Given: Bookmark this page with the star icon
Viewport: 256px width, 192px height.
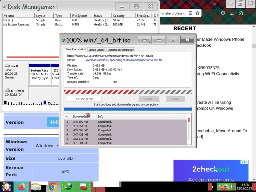Looking at the screenshot, I should coord(197,13).
